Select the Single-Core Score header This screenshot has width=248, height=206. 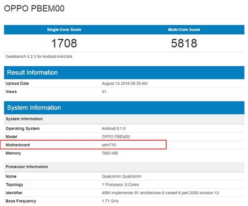[64, 30]
